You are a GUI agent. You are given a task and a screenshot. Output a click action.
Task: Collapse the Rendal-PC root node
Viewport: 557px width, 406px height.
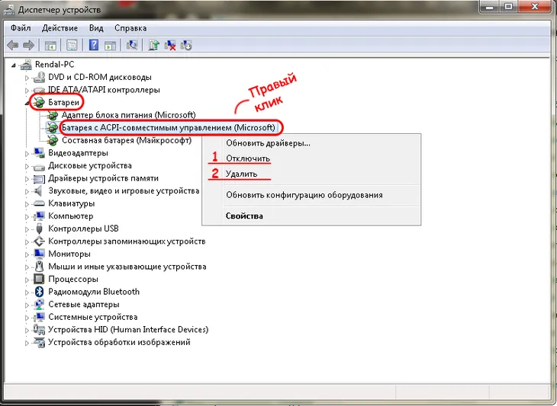(14, 65)
